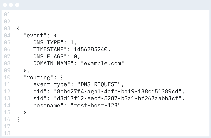The width and height of the screenshot is (211, 138).
Task: Click the sid value starting with d3d17f12
Action: tap(118, 98)
